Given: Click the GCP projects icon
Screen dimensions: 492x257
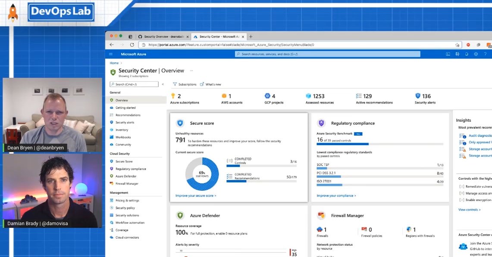Looking at the screenshot, I should [x=267, y=96].
